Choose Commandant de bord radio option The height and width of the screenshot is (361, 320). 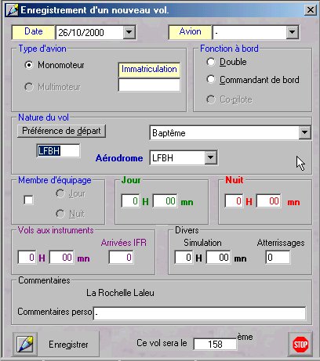(211, 79)
